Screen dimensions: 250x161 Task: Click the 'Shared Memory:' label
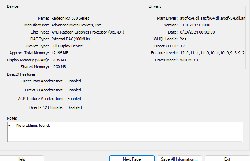[x=35, y=67]
